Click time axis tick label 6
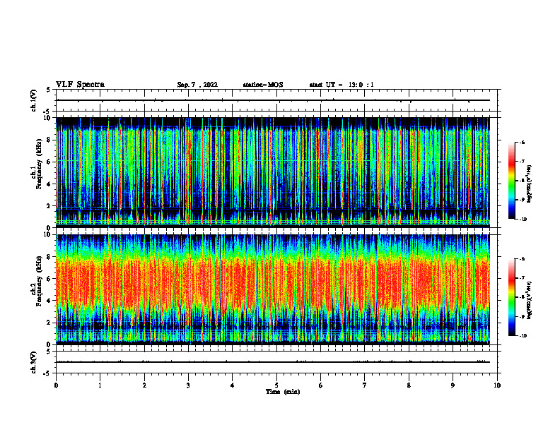Image resolution: width=560 pixels, height=432 pixels. coord(321,385)
